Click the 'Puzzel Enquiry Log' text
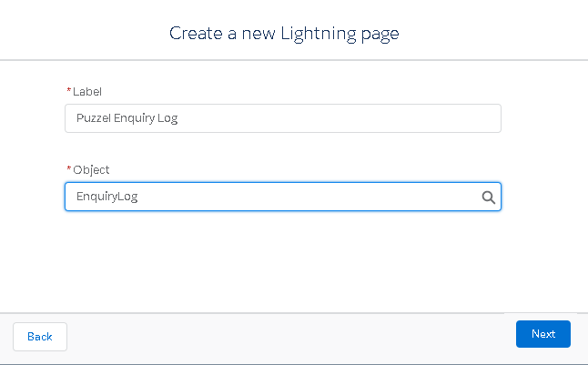The height and width of the screenshot is (365, 588). tap(127, 118)
